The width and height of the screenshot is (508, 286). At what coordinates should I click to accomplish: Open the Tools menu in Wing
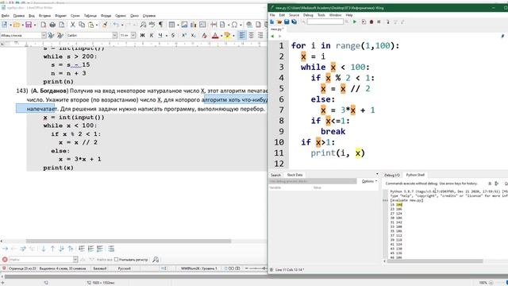click(x=321, y=15)
